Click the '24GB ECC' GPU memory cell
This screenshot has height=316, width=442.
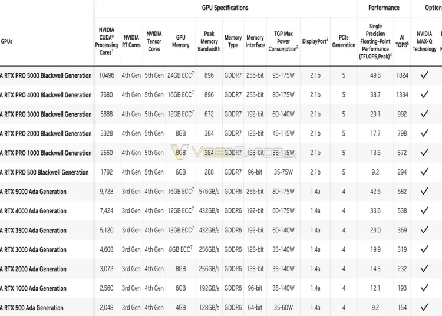click(x=181, y=75)
